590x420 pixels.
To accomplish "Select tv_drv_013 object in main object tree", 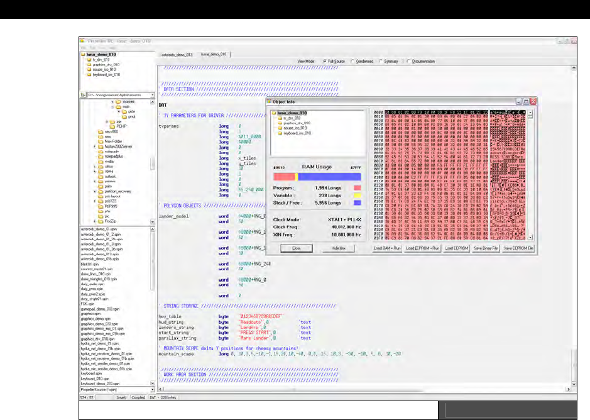I will [x=102, y=60].
